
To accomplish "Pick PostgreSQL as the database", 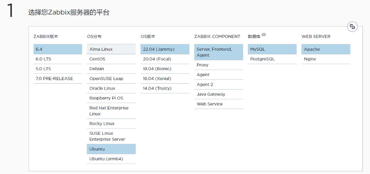I will 272,59.
